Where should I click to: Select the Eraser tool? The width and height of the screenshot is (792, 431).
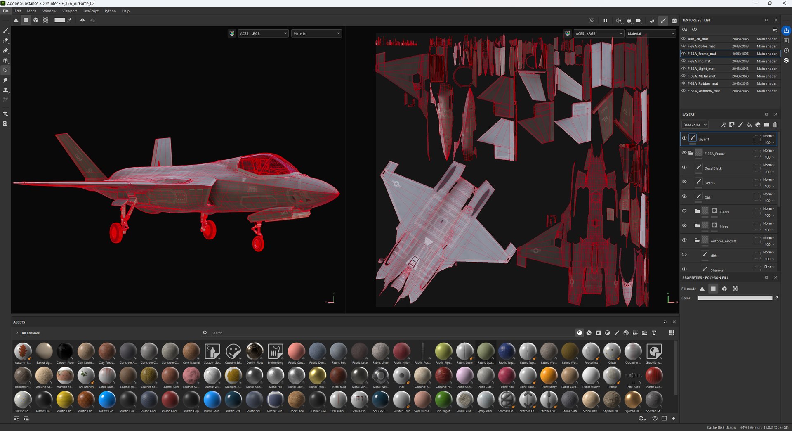(5, 40)
